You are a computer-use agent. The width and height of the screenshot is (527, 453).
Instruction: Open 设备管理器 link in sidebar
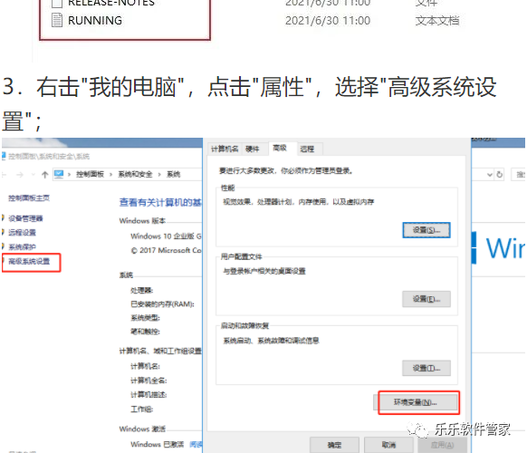pos(25,218)
